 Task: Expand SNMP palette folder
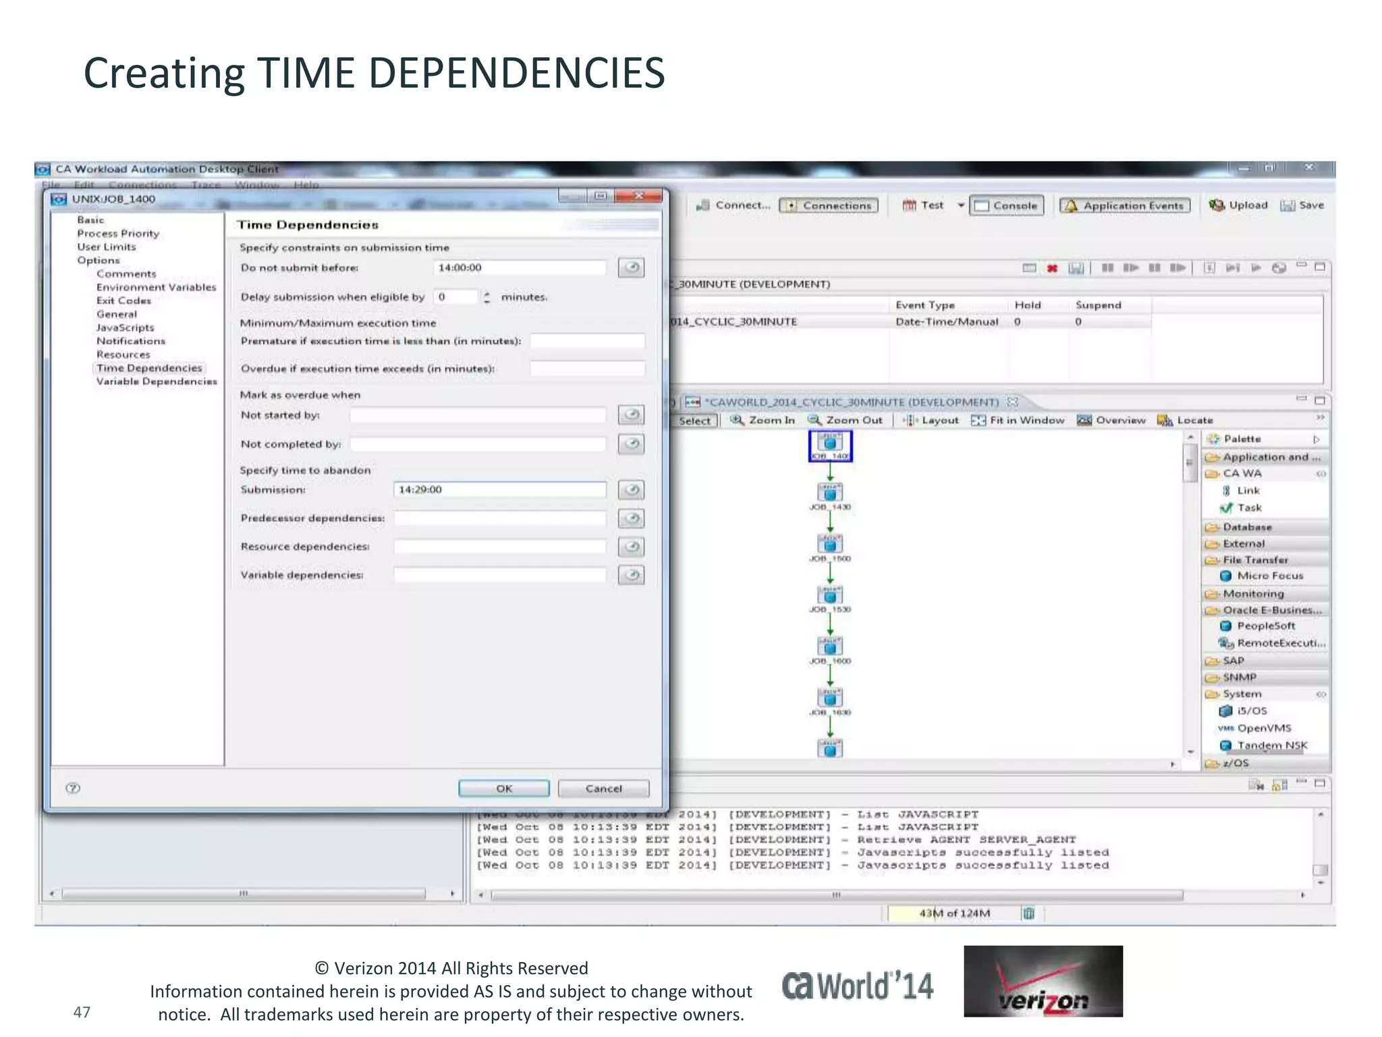point(1266,677)
